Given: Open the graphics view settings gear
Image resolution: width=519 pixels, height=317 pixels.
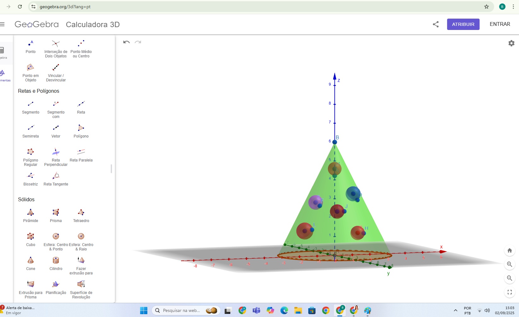Looking at the screenshot, I should point(511,43).
